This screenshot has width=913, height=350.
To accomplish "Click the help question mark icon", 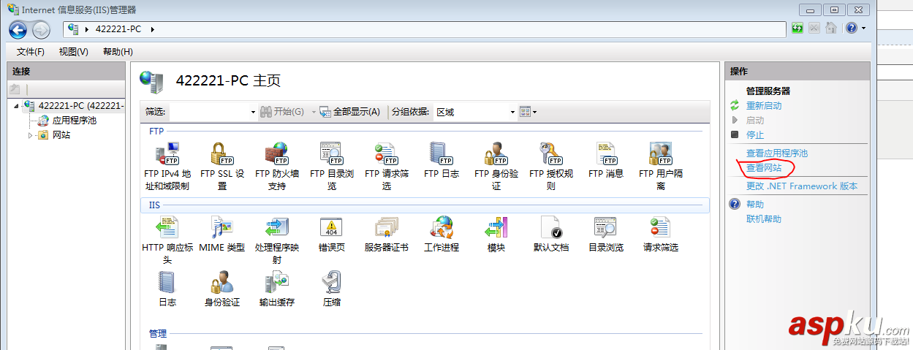I will point(851,28).
